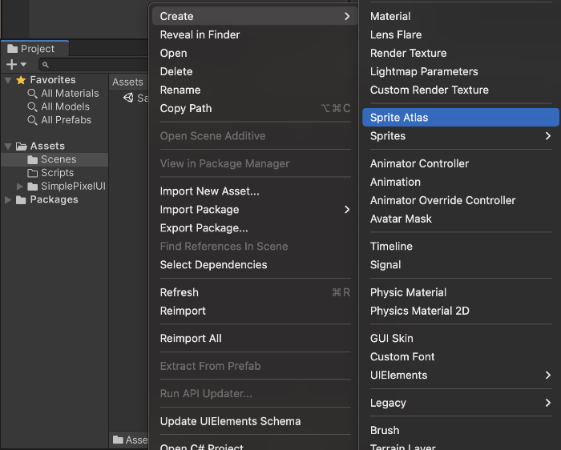The width and height of the screenshot is (561, 450).
Task: Create a GUI Skin
Action: point(461,339)
